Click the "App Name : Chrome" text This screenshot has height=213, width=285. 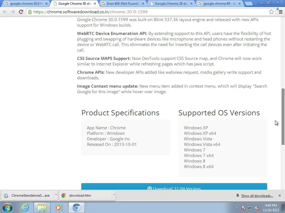pos(106,128)
